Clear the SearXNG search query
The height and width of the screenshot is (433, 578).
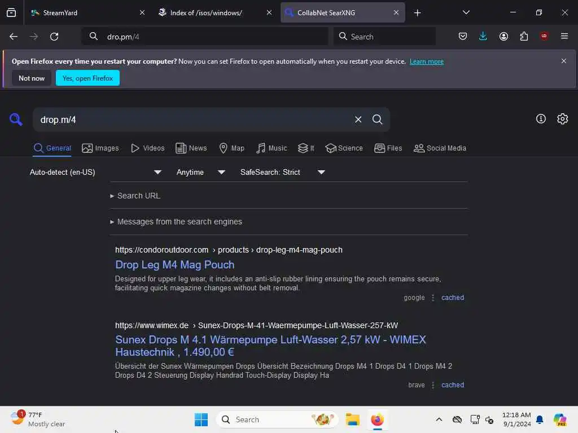coord(358,120)
